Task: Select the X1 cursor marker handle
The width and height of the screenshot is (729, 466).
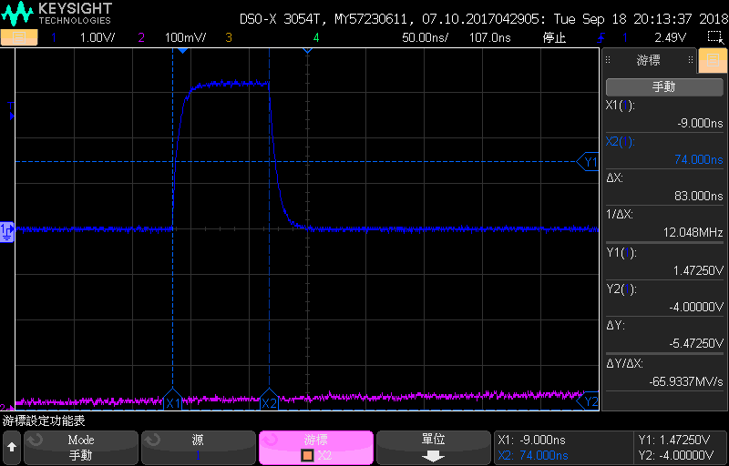Action: [173, 400]
